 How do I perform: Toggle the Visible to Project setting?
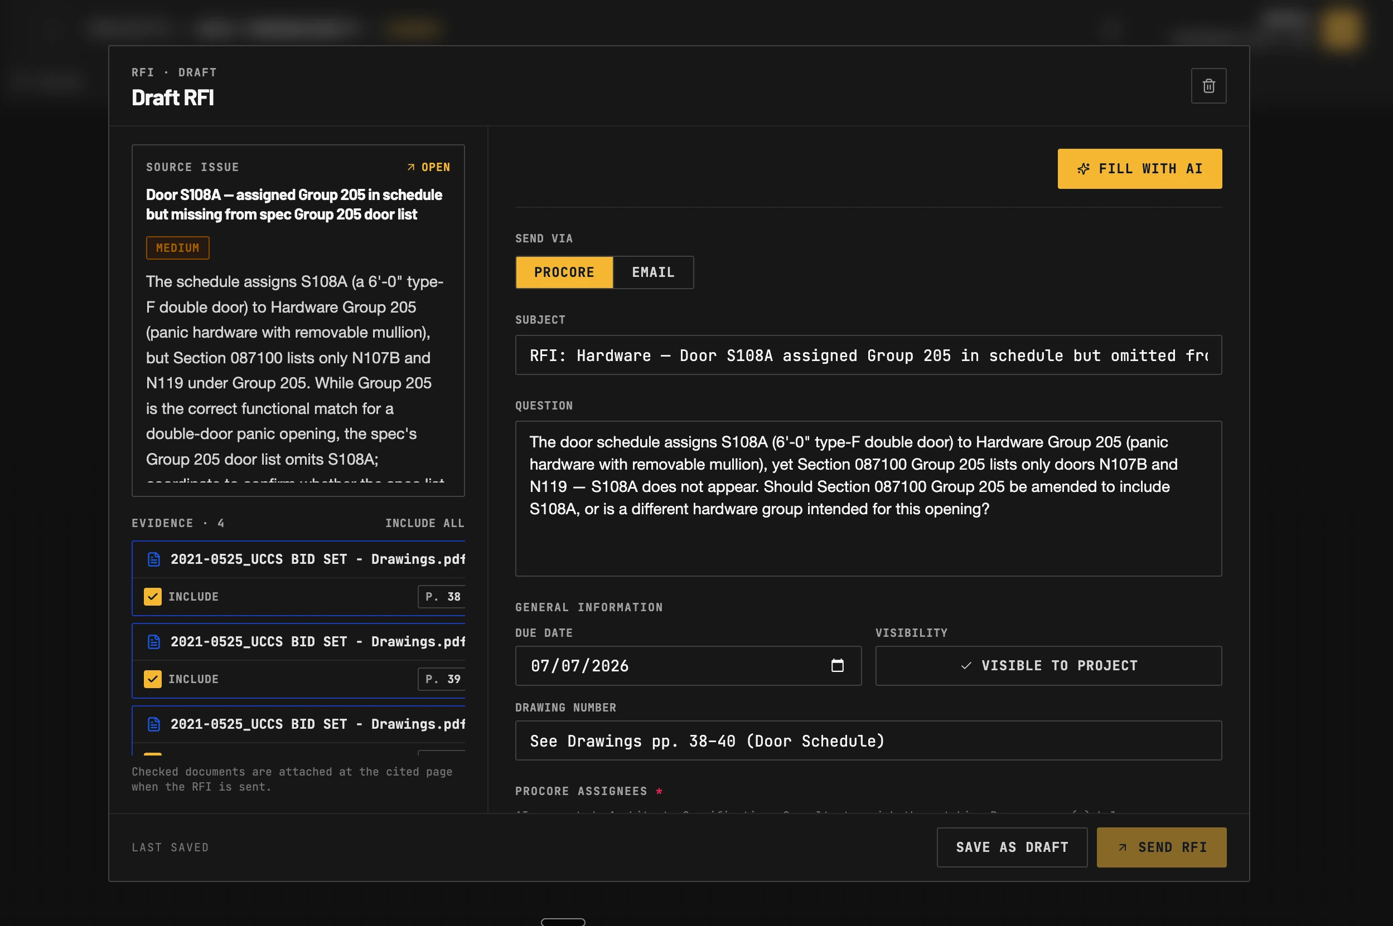[1048, 666]
